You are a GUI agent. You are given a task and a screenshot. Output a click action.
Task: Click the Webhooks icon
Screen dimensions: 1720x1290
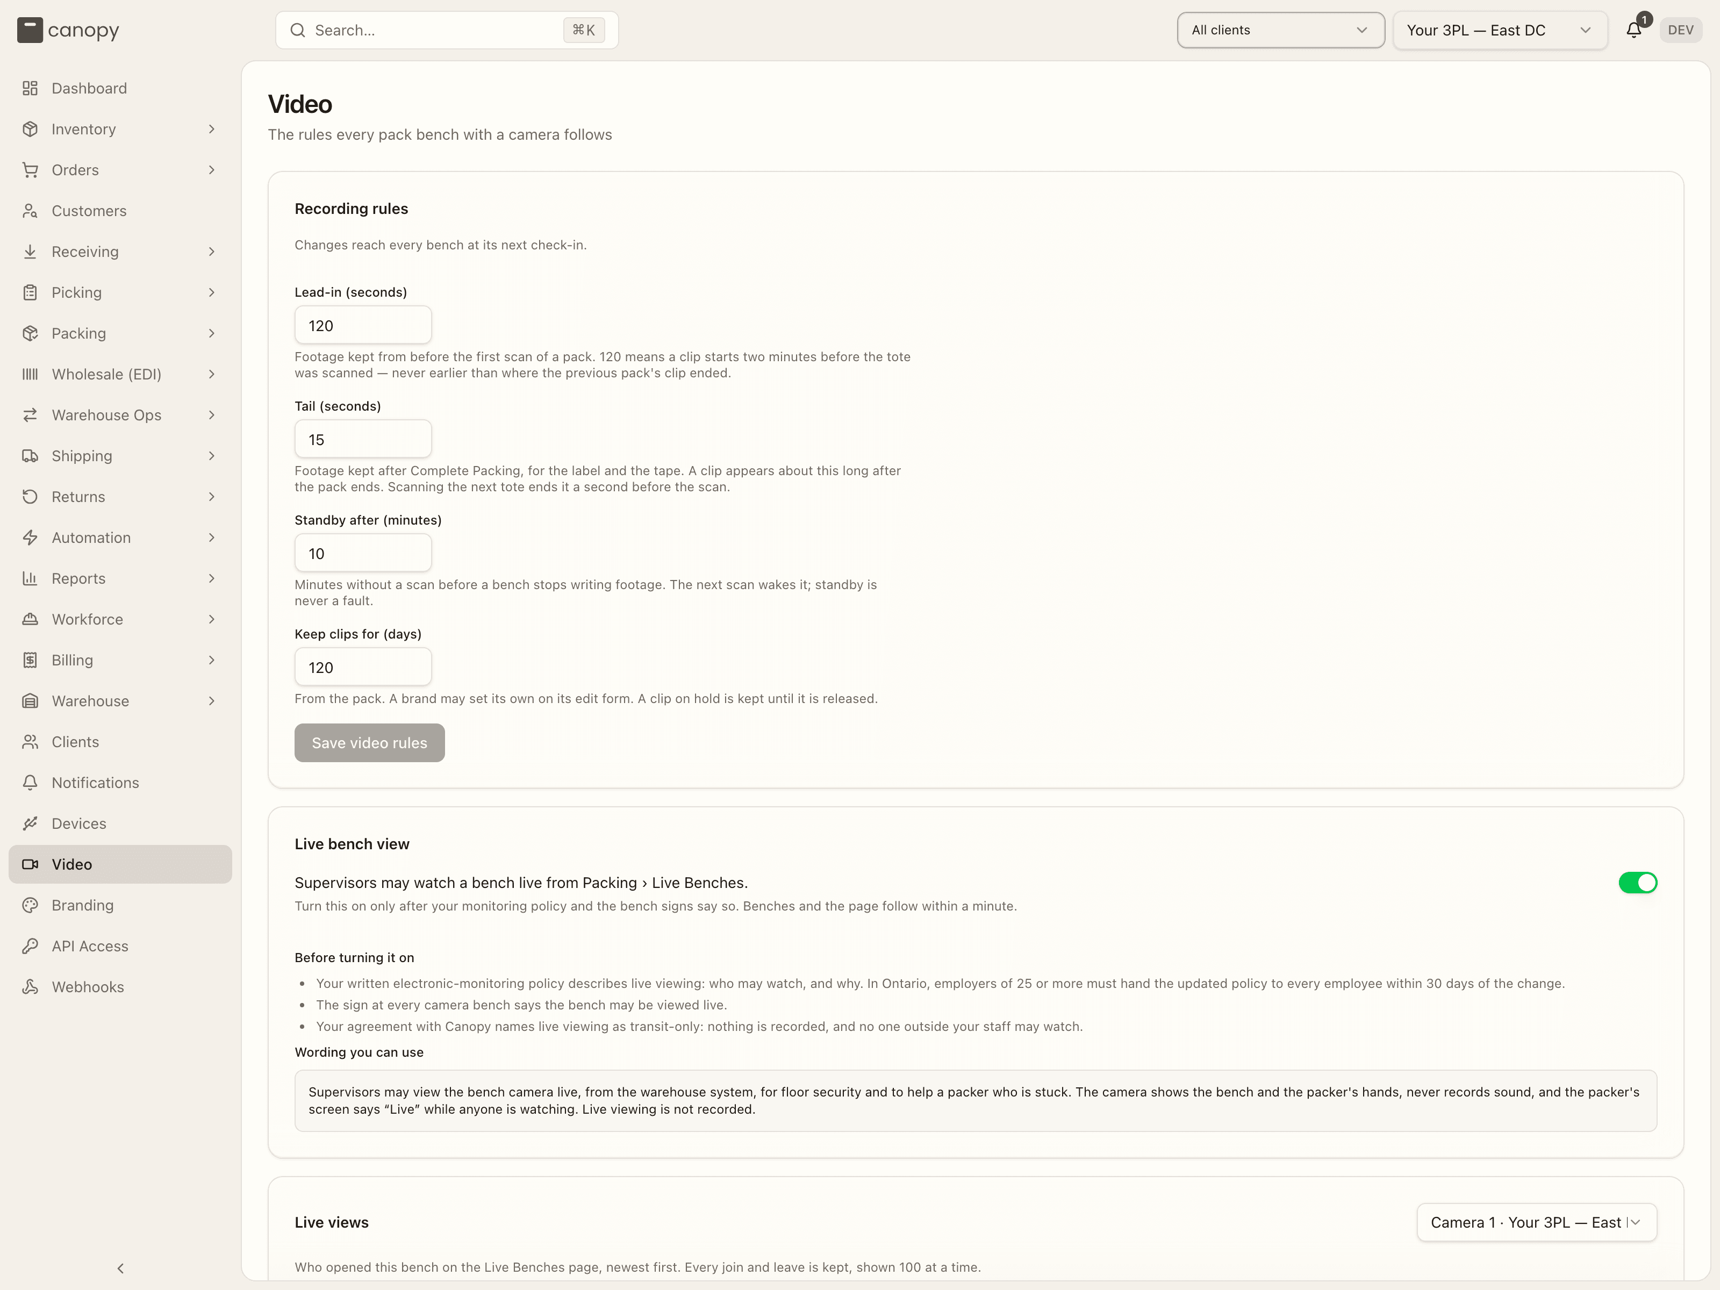click(x=30, y=987)
